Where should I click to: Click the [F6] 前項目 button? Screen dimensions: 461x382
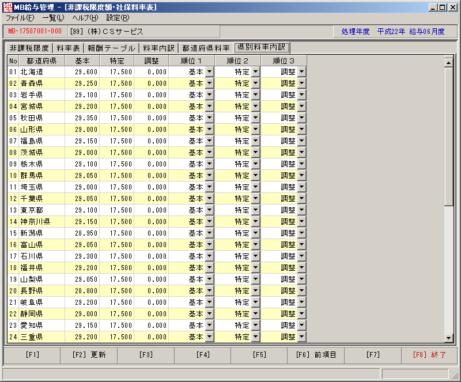[x=316, y=355]
